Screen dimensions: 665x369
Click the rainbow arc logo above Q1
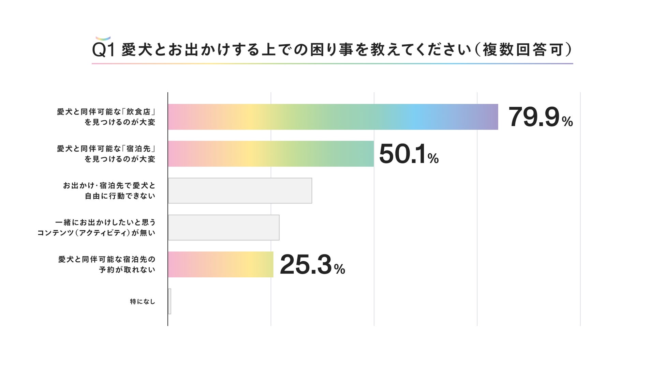103,39
